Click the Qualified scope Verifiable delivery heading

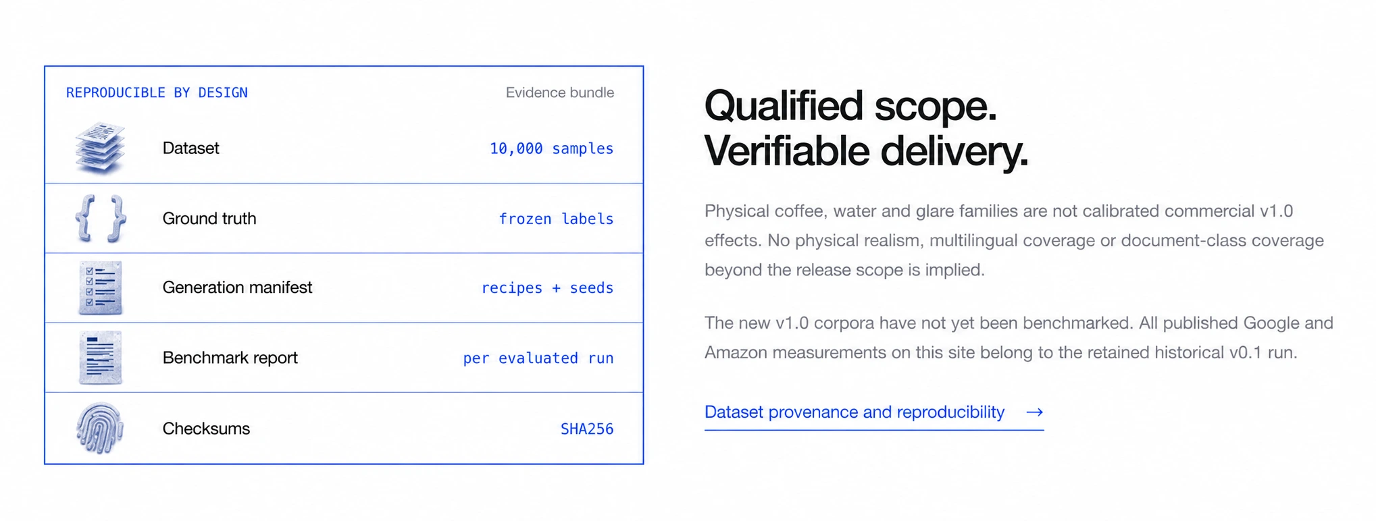point(866,128)
